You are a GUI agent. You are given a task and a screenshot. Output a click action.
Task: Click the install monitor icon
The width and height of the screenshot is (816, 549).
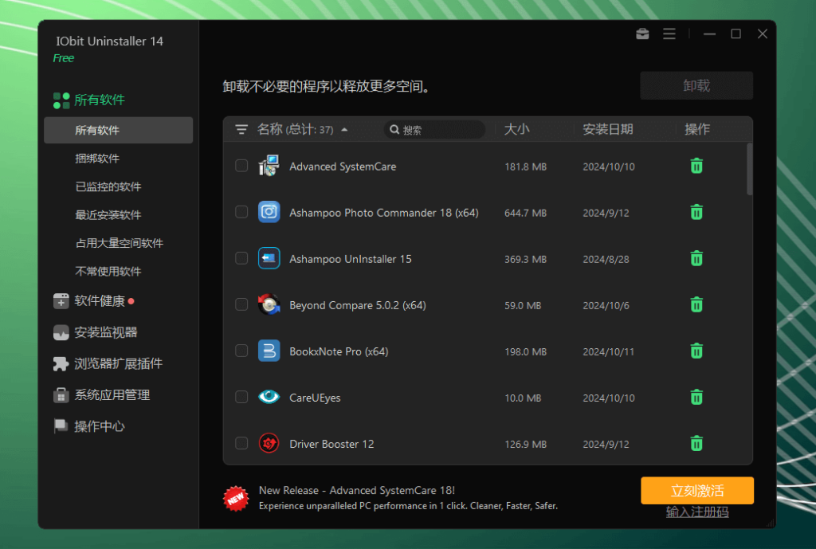(61, 332)
